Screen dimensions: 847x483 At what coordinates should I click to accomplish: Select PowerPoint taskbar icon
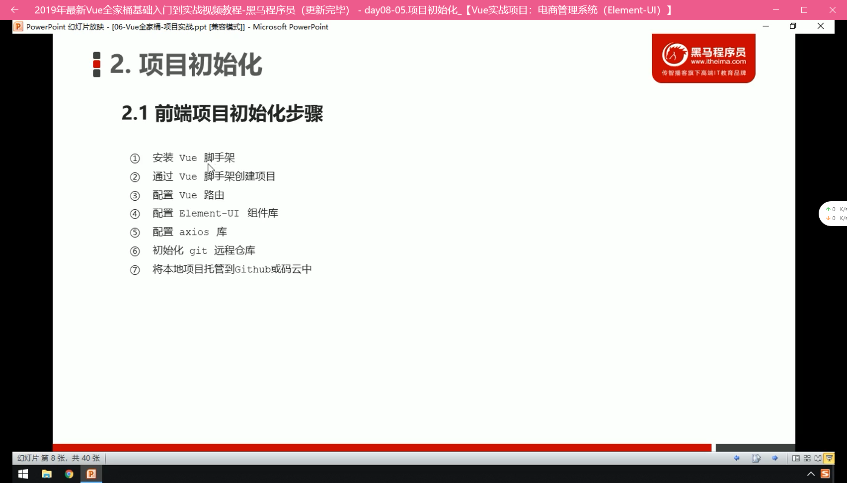click(91, 474)
